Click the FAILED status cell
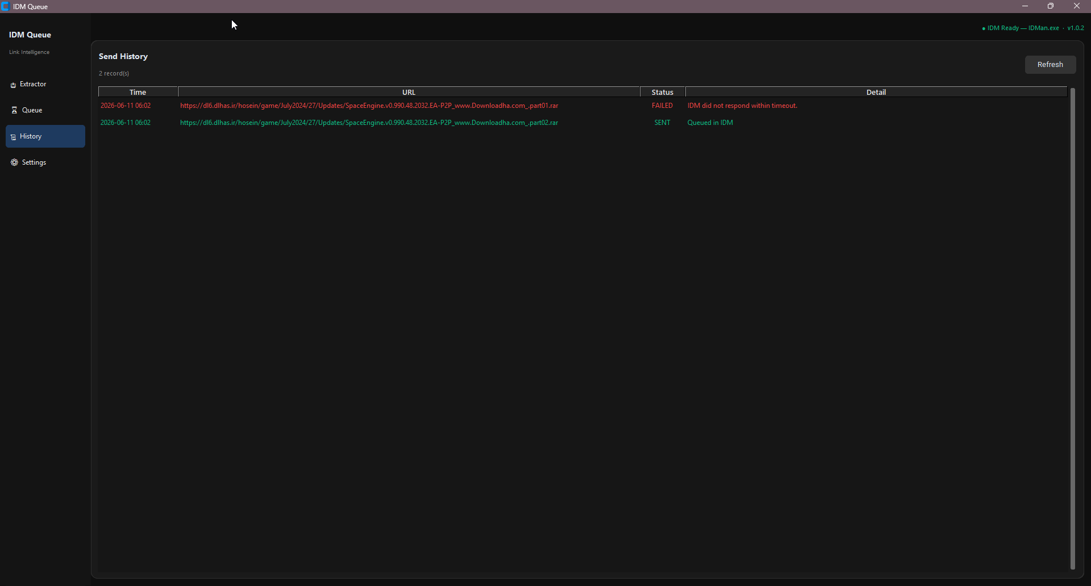The image size is (1091, 586). click(662, 106)
